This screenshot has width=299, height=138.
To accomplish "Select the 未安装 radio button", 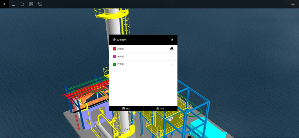I will pyautogui.click(x=172, y=57).
